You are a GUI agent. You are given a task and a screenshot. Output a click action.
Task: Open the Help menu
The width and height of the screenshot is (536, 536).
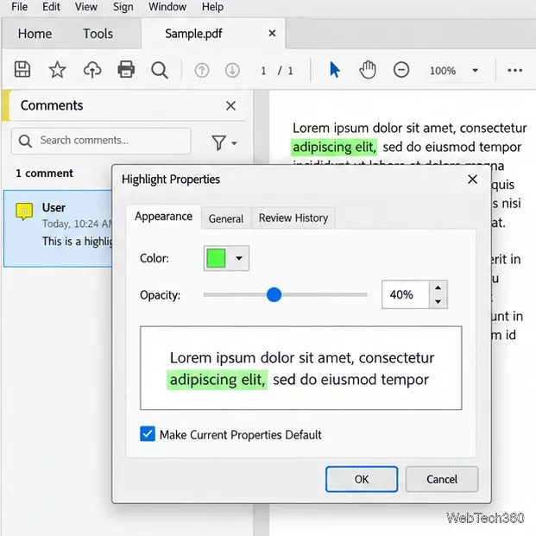(x=212, y=7)
